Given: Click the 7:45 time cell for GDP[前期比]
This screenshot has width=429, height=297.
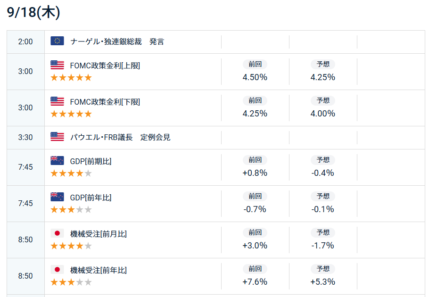Looking at the screenshot, I should (x=26, y=167).
